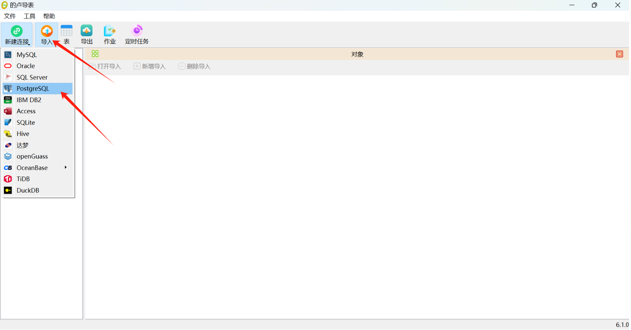This screenshot has height=330, width=631.
Task: Open the 帮助 menu
Action: point(49,16)
